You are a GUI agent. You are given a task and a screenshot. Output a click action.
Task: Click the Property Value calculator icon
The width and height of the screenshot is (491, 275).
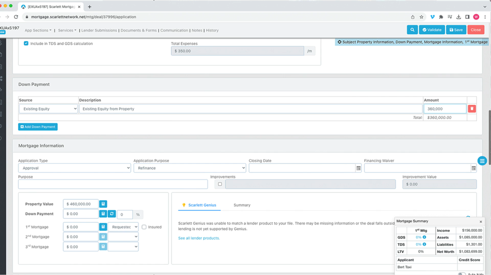pyautogui.click(x=103, y=204)
